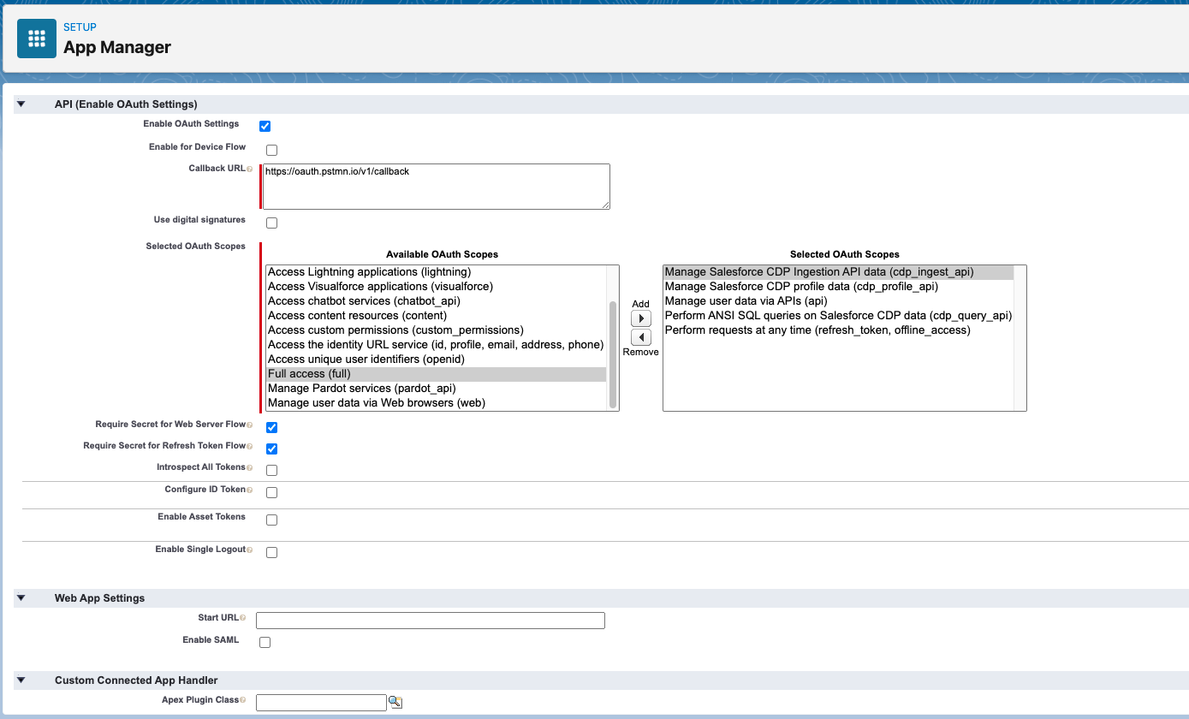This screenshot has width=1189, height=719.
Task: Select Full access (full) scope
Action: [436, 374]
